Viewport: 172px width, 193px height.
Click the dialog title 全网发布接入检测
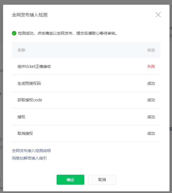(30, 15)
